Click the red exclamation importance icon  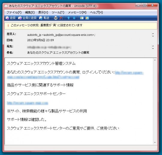click(x=8, y=25)
